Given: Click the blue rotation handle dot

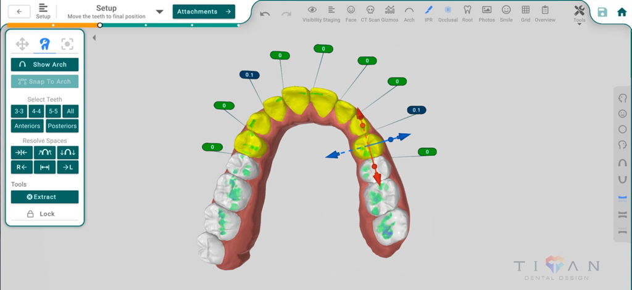Looking at the screenshot, I should pos(390,140).
